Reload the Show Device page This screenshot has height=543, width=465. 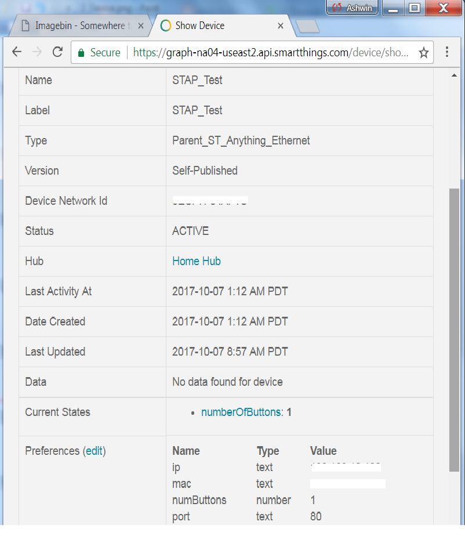pos(57,52)
